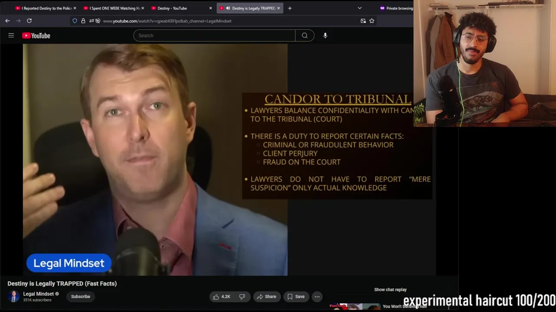Open the Legal Mindset channel avatar

14,296
